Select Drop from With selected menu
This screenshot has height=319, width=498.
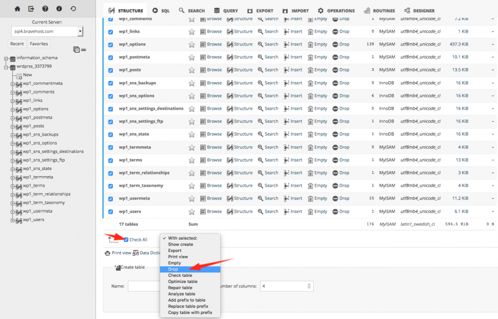(190, 269)
